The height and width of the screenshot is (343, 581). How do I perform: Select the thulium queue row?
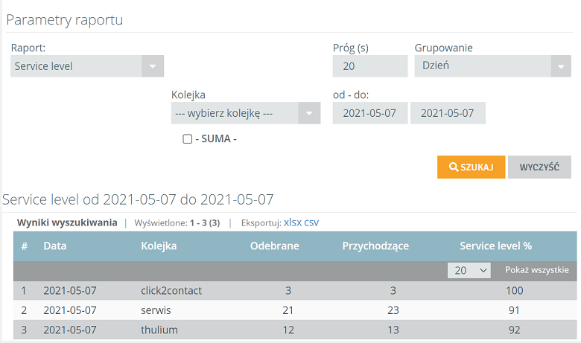(x=295, y=330)
